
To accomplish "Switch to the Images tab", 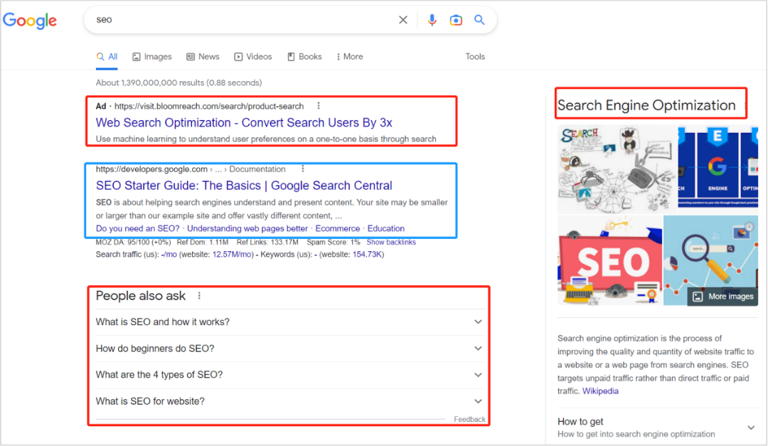I will point(151,57).
